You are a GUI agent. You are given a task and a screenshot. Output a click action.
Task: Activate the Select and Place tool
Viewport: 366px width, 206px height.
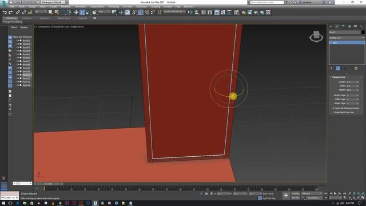pos(94,13)
